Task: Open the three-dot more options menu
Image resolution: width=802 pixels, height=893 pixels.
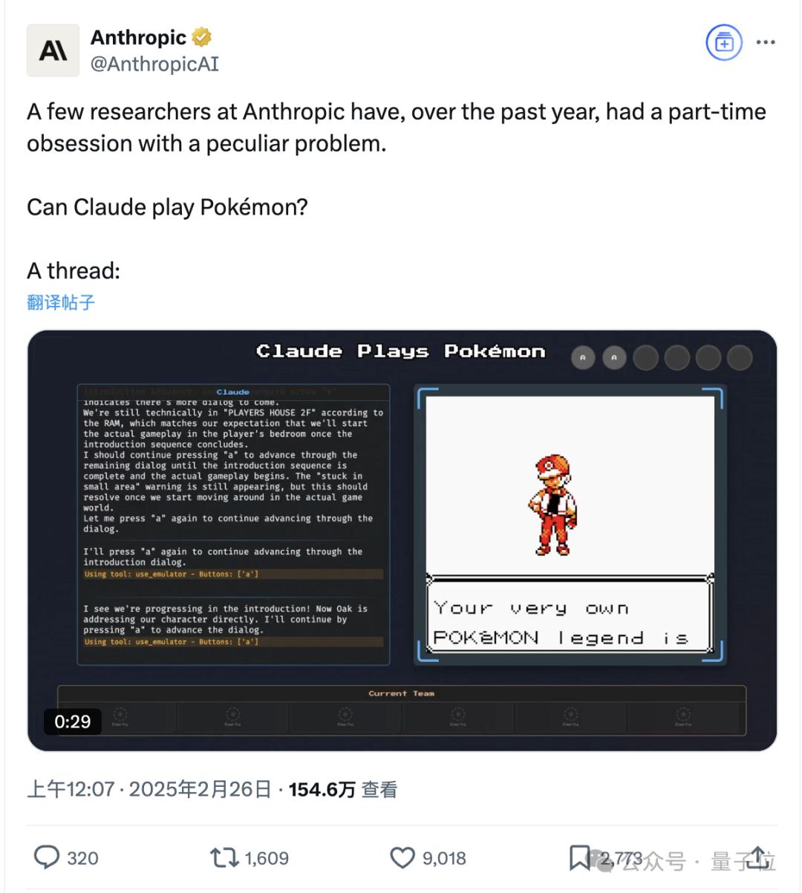Action: coord(766,42)
